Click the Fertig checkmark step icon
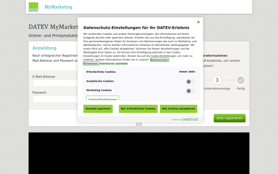Image resolution: width=278 pixels, height=174 pixels. (x=240, y=80)
